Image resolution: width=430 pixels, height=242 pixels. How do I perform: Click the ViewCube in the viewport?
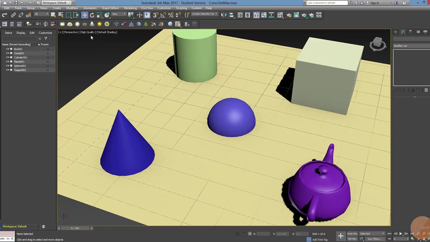pyautogui.click(x=378, y=44)
